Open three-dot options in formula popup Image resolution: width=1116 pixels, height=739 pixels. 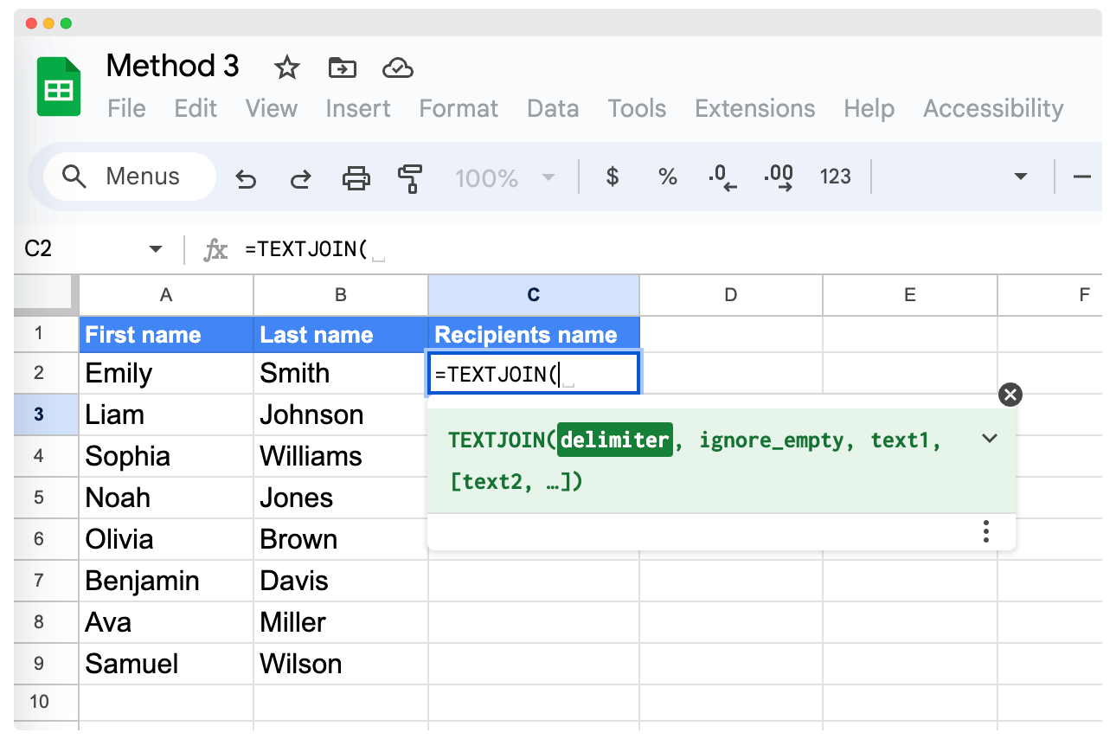tap(985, 531)
